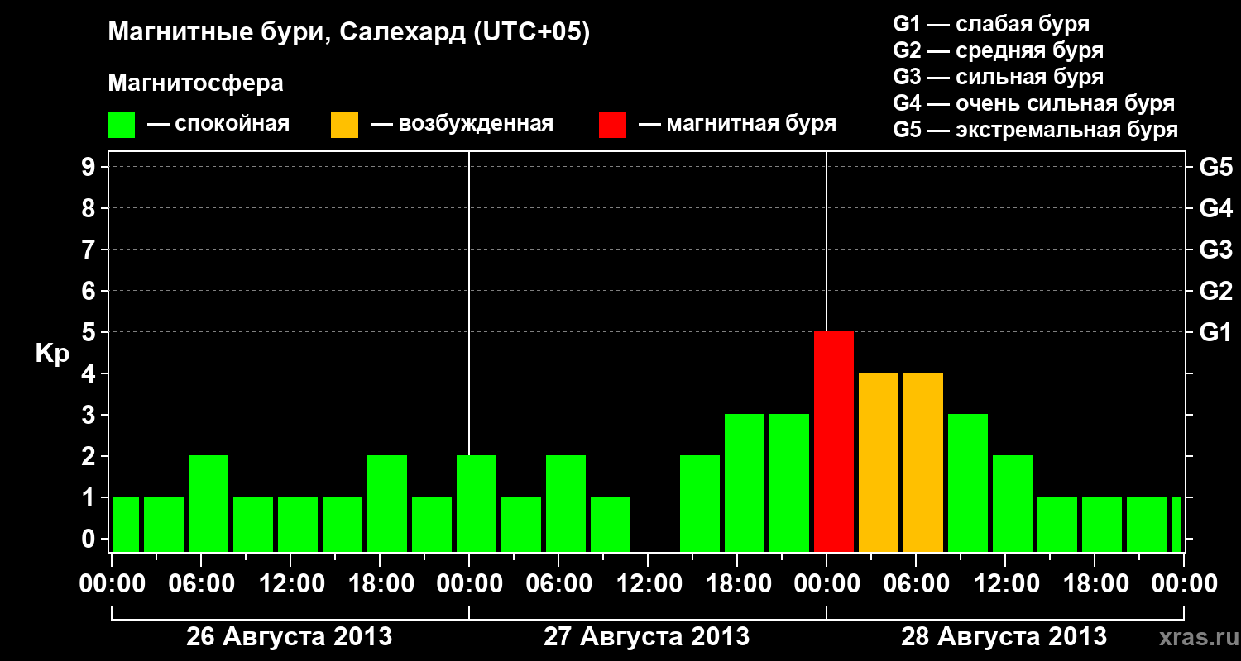Click the yellow bar just after the red bar

click(879, 462)
